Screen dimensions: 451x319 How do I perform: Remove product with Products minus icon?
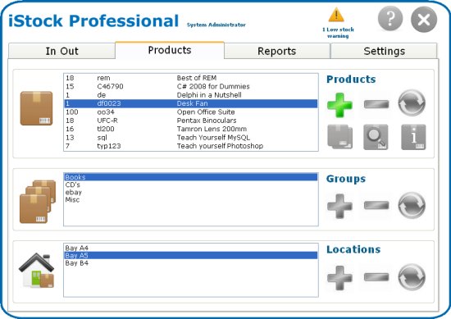(376, 104)
